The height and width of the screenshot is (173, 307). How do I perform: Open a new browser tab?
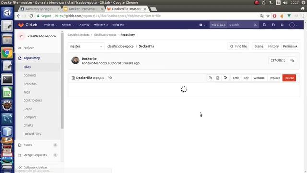[x=153, y=9]
